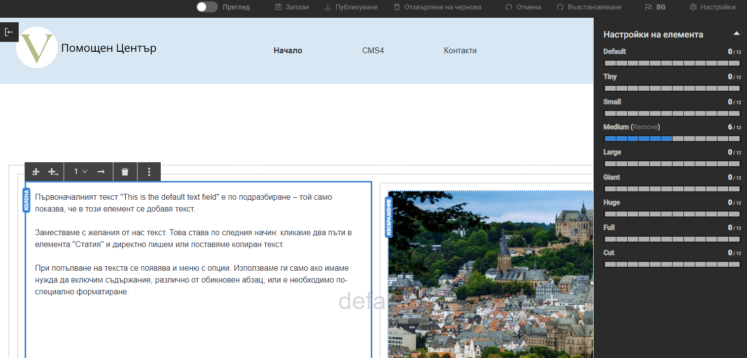Click the Запази save button
This screenshot has width=747, height=358.
pos(292,7)
